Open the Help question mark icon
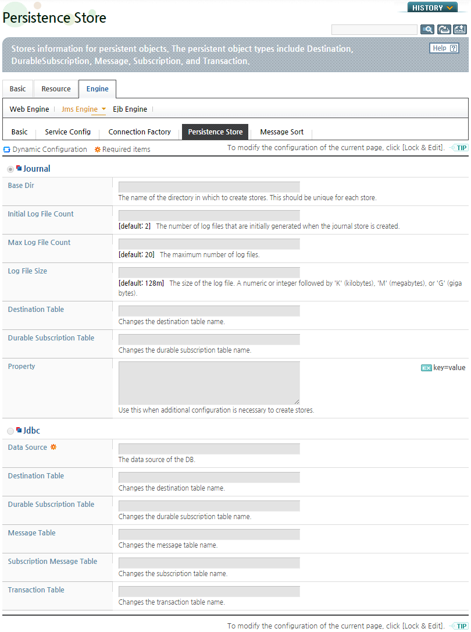Image resolution: width=471 pixels, height=632 pixels. coord(454,48)
